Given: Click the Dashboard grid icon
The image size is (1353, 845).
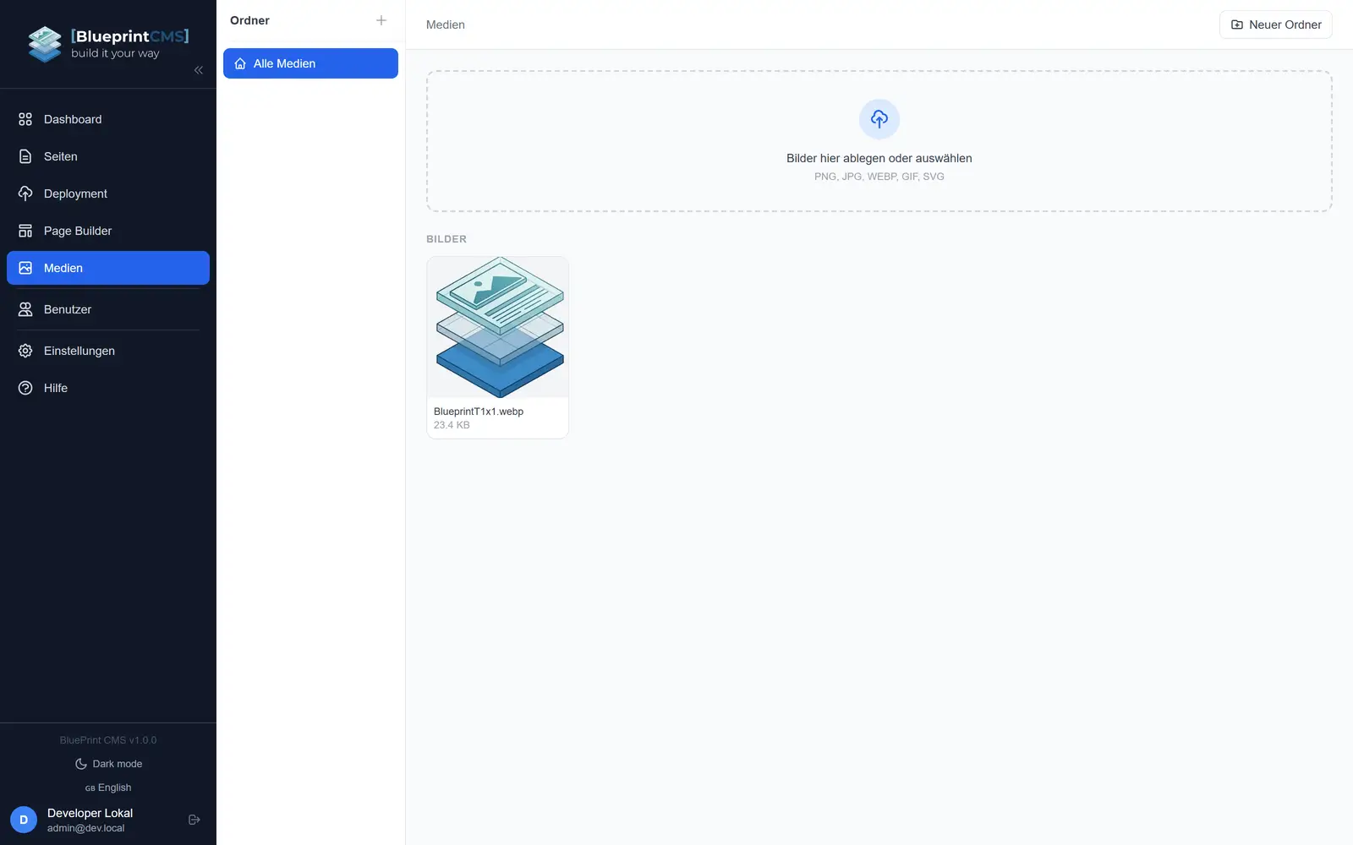Looking at the screenshot, I should (x=25, y=119).
